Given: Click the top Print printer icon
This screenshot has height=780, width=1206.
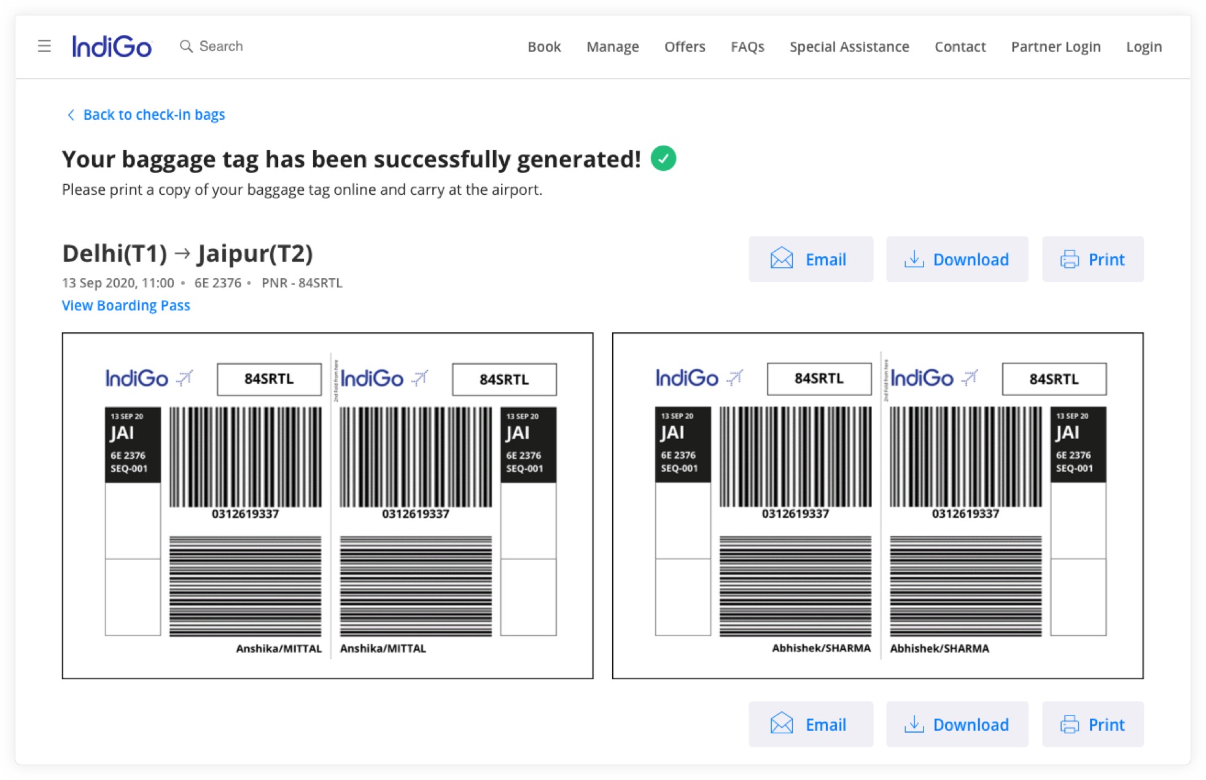Looking at the screenshot, I should point(1069,259).
